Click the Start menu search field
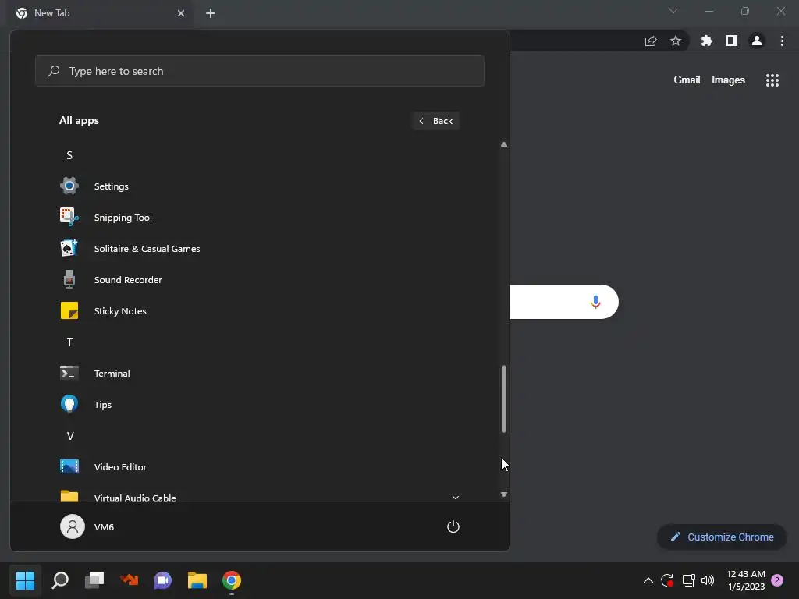The height and width of the screenshot is (599, 799). click(x=260, y=71)
